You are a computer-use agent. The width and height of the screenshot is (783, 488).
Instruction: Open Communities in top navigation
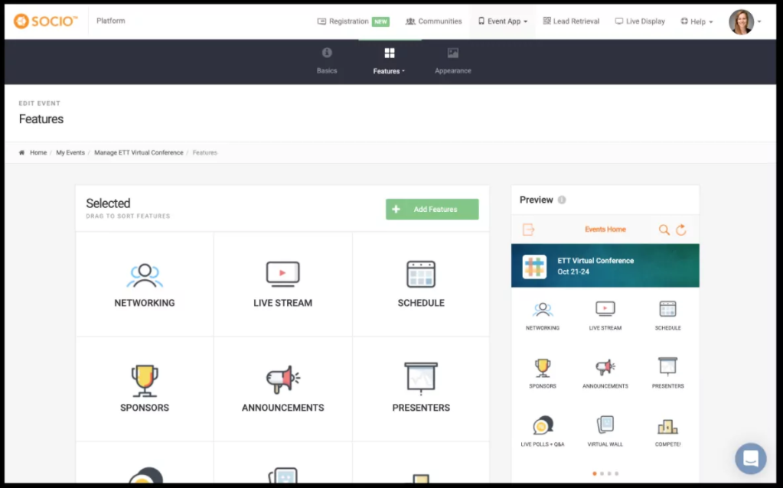(433, 21)
